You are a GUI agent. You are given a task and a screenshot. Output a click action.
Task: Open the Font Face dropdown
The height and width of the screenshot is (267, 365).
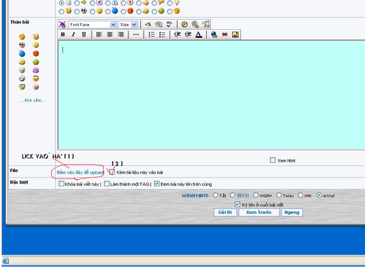click(x=92, y=24)
